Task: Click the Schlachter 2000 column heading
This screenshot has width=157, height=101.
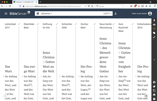Action: pos(67,26)
